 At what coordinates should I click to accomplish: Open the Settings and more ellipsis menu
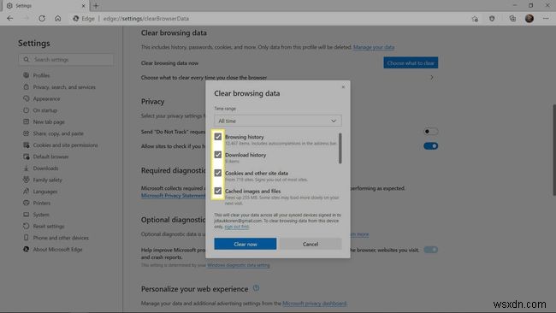pyautogui.click(x=546, y=19)
